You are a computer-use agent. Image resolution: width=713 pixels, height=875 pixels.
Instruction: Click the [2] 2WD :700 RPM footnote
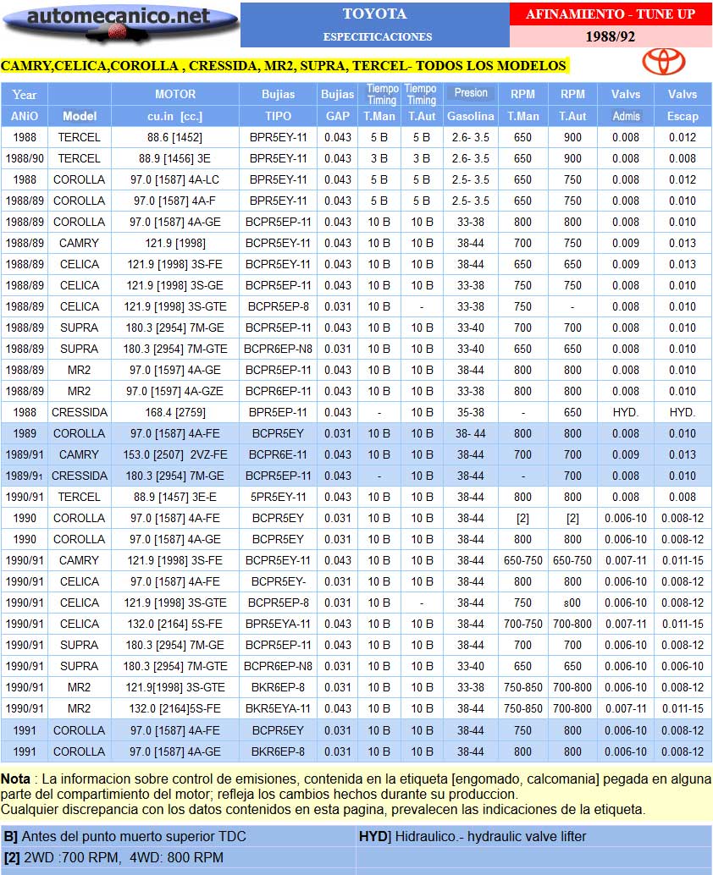coord(178,858)
